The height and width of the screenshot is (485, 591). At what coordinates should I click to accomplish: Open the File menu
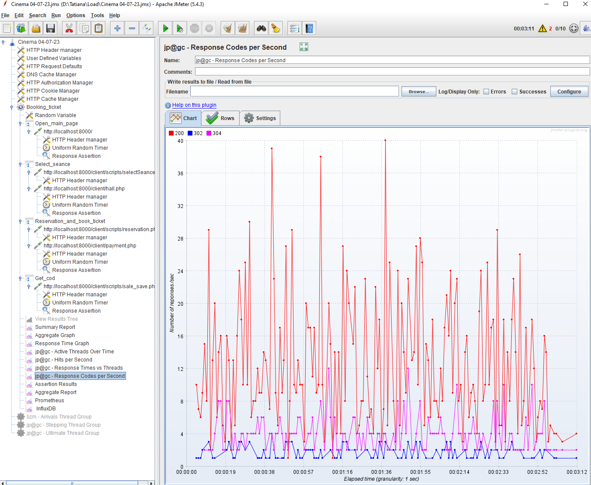coord(5,15)
